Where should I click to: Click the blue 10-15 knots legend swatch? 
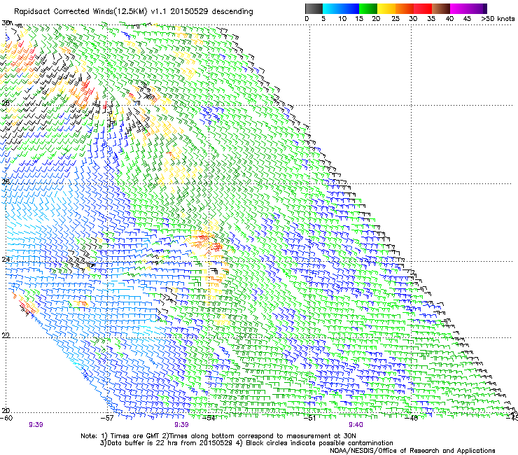(x=350, y=8)
